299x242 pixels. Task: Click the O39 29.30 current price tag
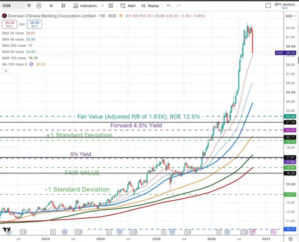coord(285,53)
